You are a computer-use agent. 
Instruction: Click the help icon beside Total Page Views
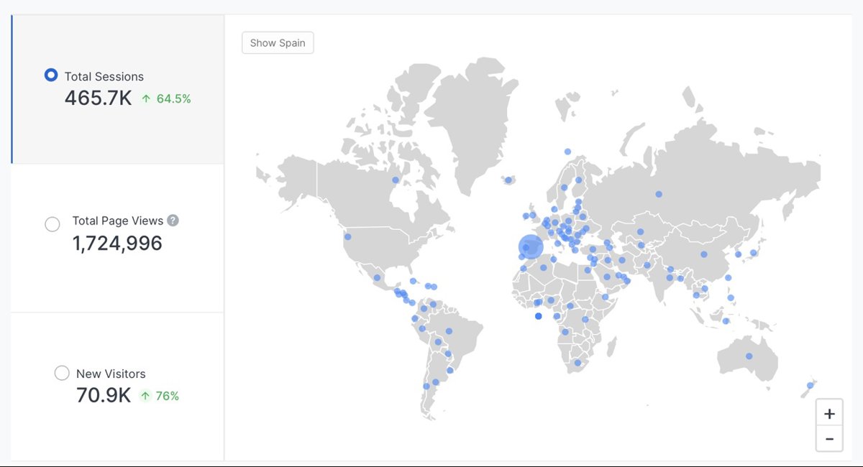coord(173,221)
